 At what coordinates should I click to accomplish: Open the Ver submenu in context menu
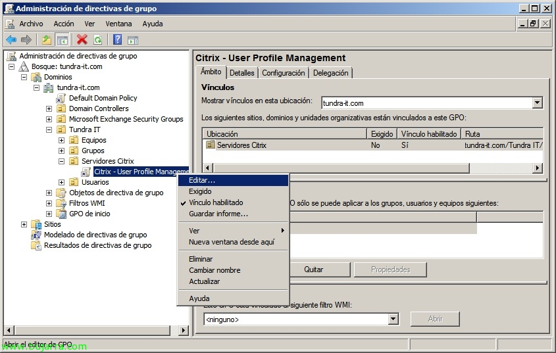tap(234, 231)
